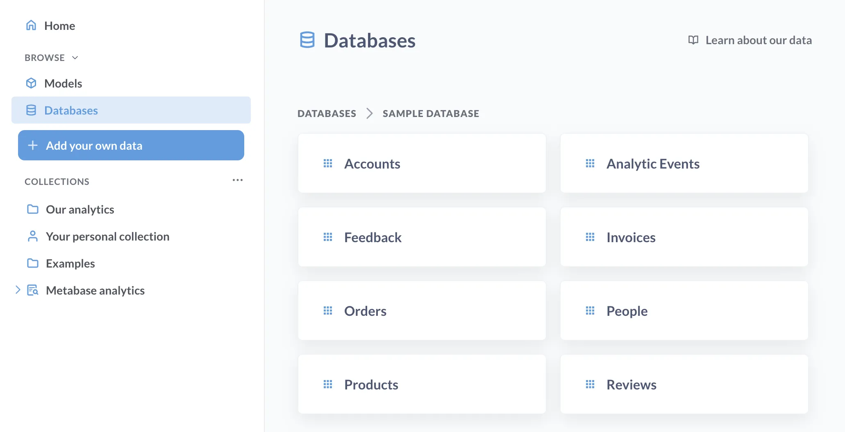The width and height of the screenshot is (845, 432).
Task: Click the person icon beside Your personal collection
Action: [x=33, y=236]
